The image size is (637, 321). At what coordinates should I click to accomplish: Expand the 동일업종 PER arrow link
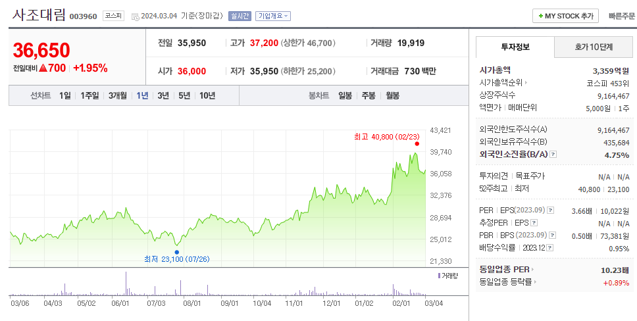coord(532,269)
